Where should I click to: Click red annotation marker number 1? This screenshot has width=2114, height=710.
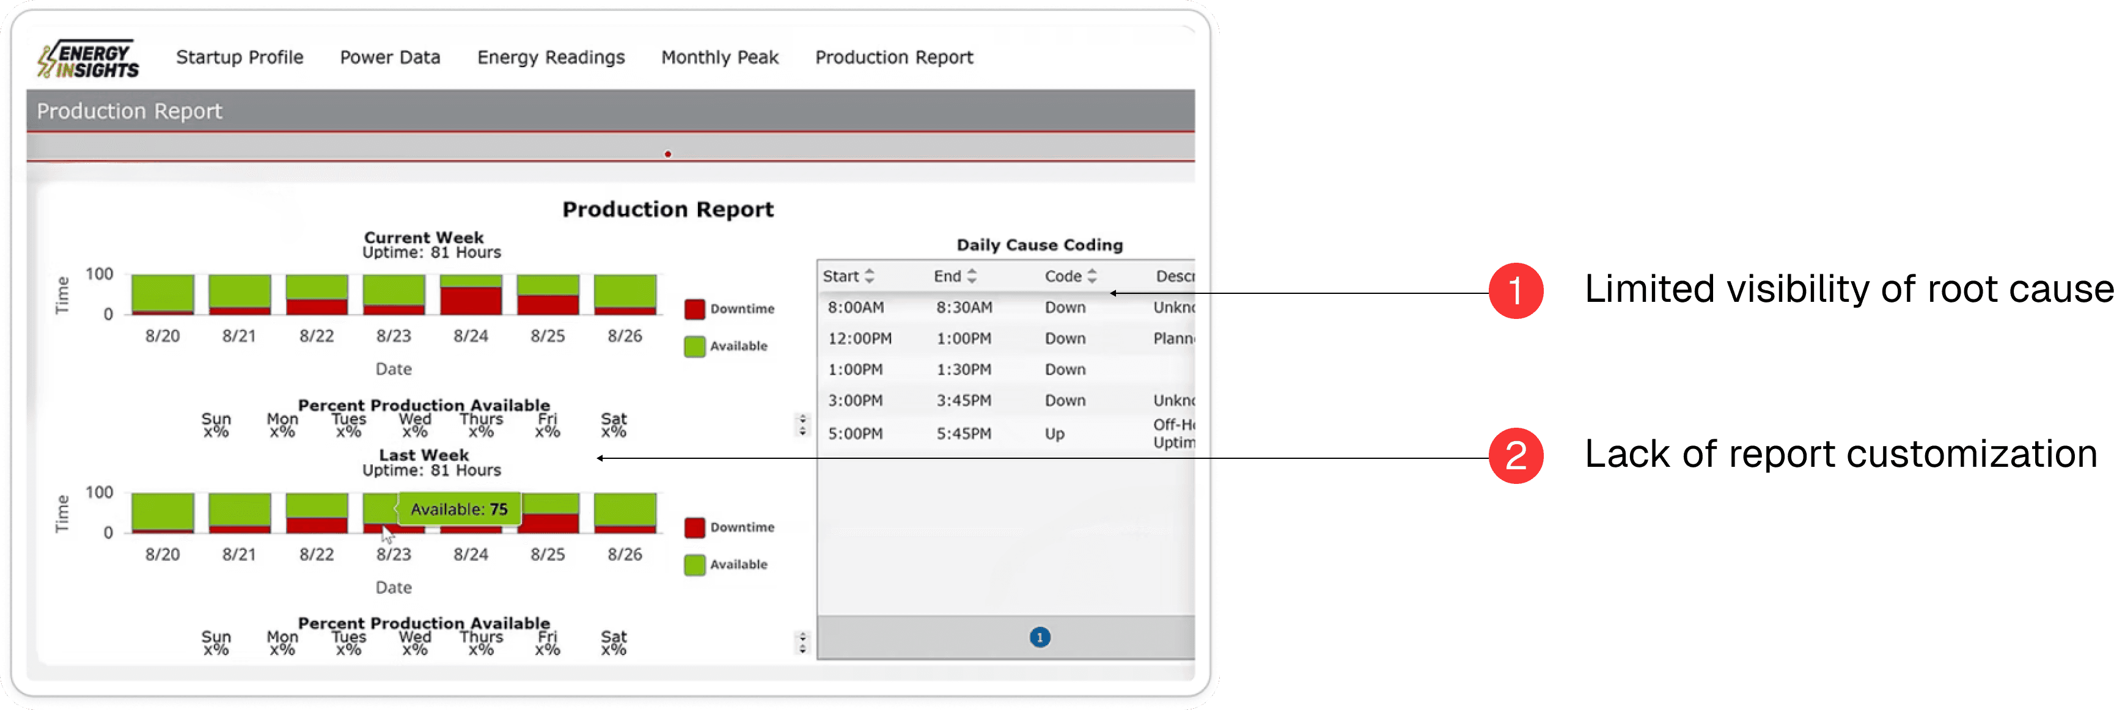[x=1515, y=291]
